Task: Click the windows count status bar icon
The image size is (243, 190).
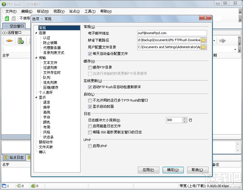Action: coord(4,186)
